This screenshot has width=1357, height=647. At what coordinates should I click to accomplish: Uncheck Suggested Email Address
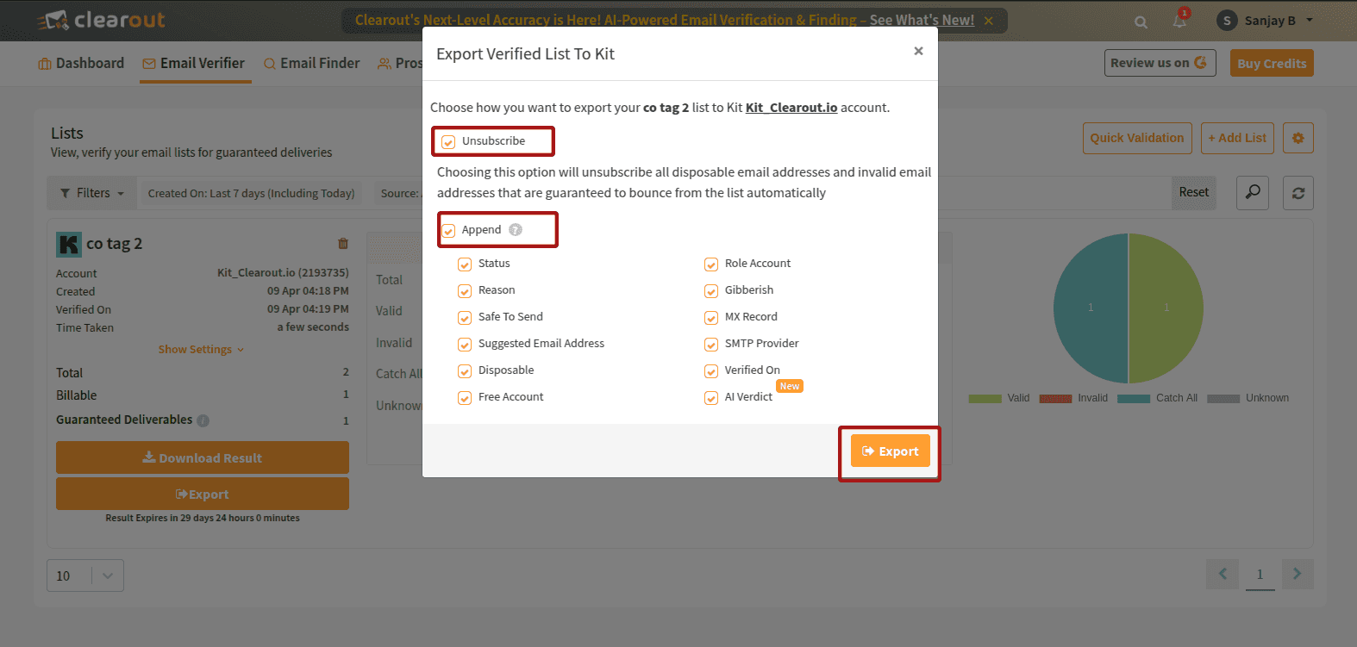pyautogui.click(x=465, y=345)
